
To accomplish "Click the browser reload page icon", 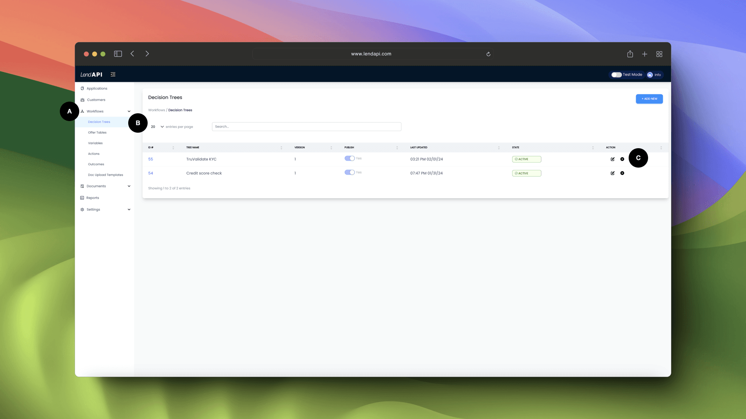I will click(x=488, y=54).
